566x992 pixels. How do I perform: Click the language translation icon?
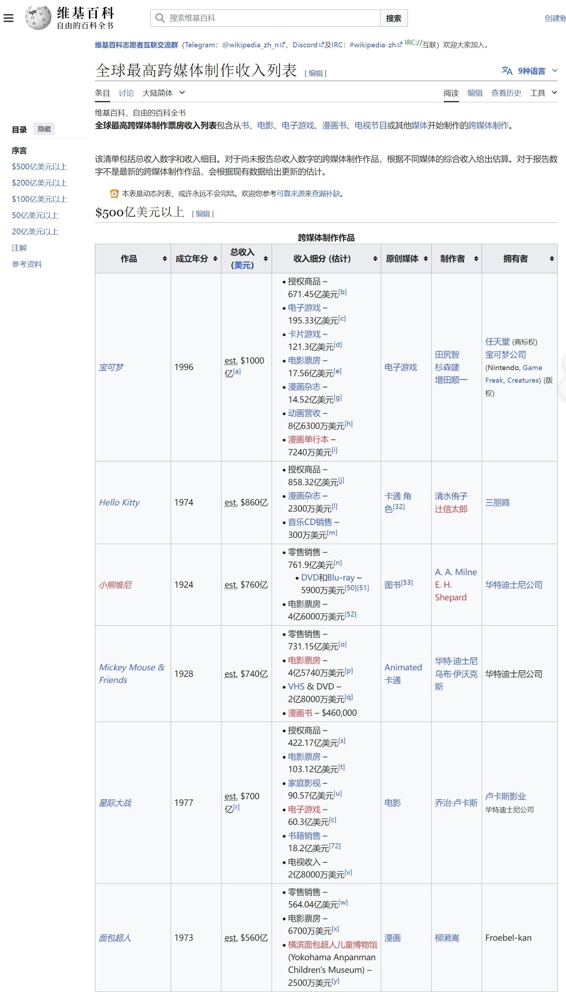507,71
